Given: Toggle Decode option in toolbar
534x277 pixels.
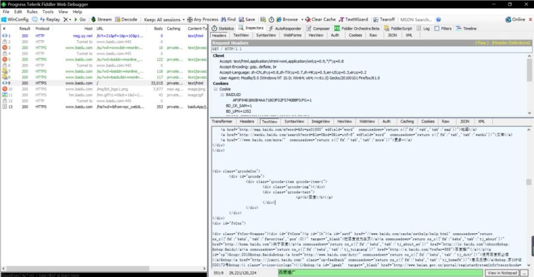Looking at the screenshot, I should 126,19.
